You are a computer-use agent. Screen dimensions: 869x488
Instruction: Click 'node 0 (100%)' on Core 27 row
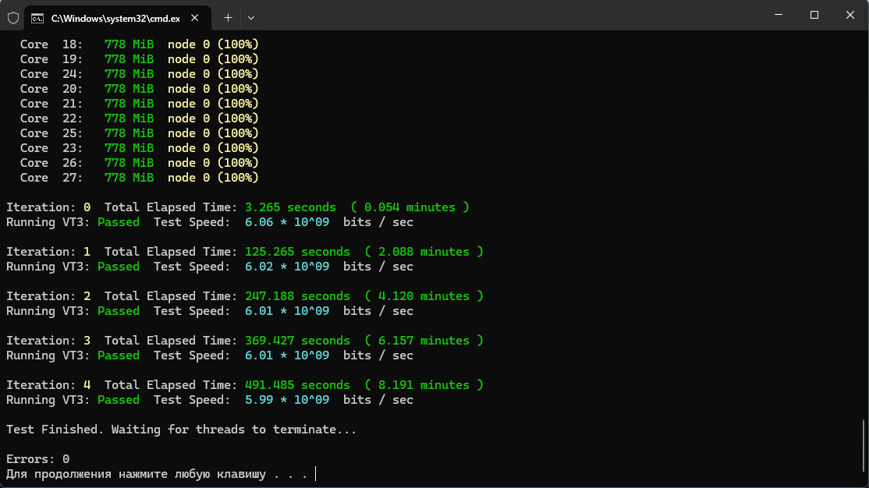coord(214,178)
